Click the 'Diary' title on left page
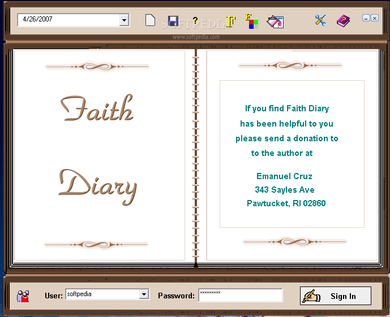Image resolution: width=390 pixels, height=317 pixels. (97, 187)
